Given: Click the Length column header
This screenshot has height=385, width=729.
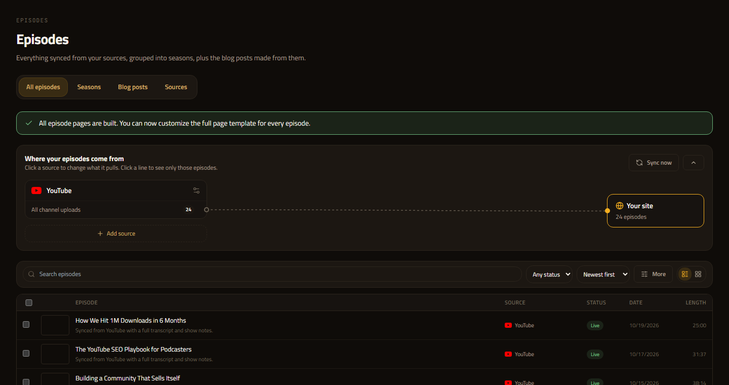Looking at the screenshot, I should (696, 302).
